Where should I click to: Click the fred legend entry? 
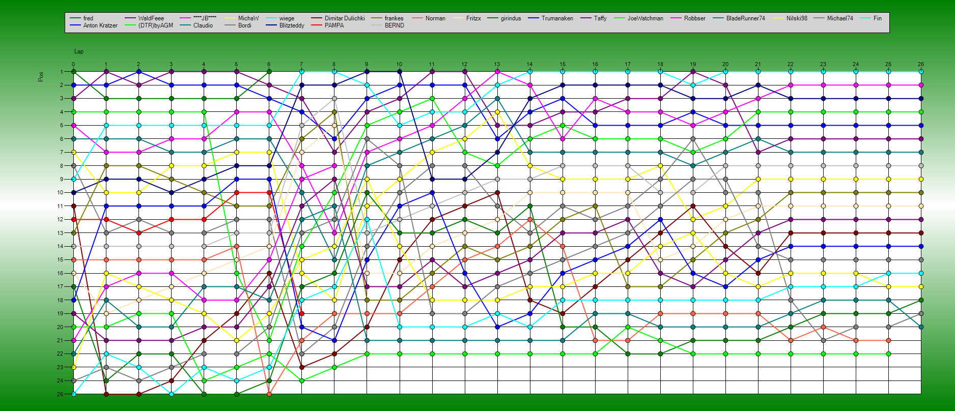click(88, 18)
